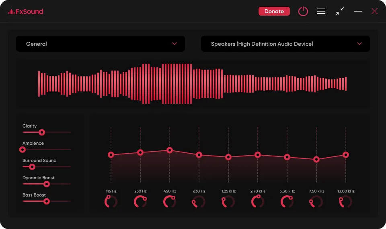Select the 250 Hz EQ band point

pyautogui.click(x=140, y=152)
